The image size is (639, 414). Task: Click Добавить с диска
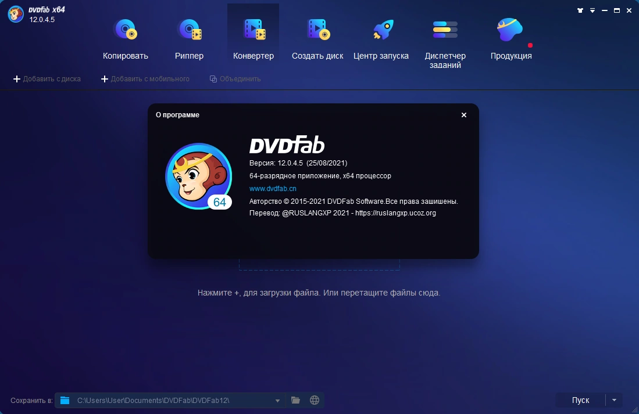click(47, 79)
